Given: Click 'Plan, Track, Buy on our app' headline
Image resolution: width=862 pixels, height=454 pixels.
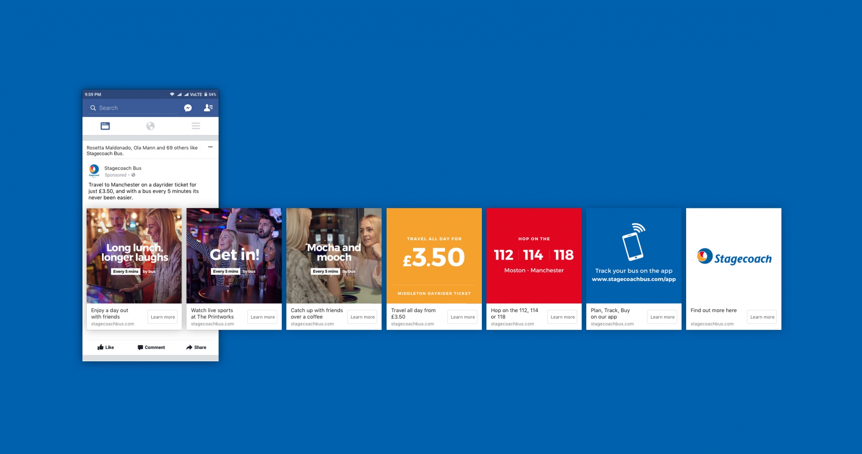Looking at the screenshot, I should click(610, 313).
